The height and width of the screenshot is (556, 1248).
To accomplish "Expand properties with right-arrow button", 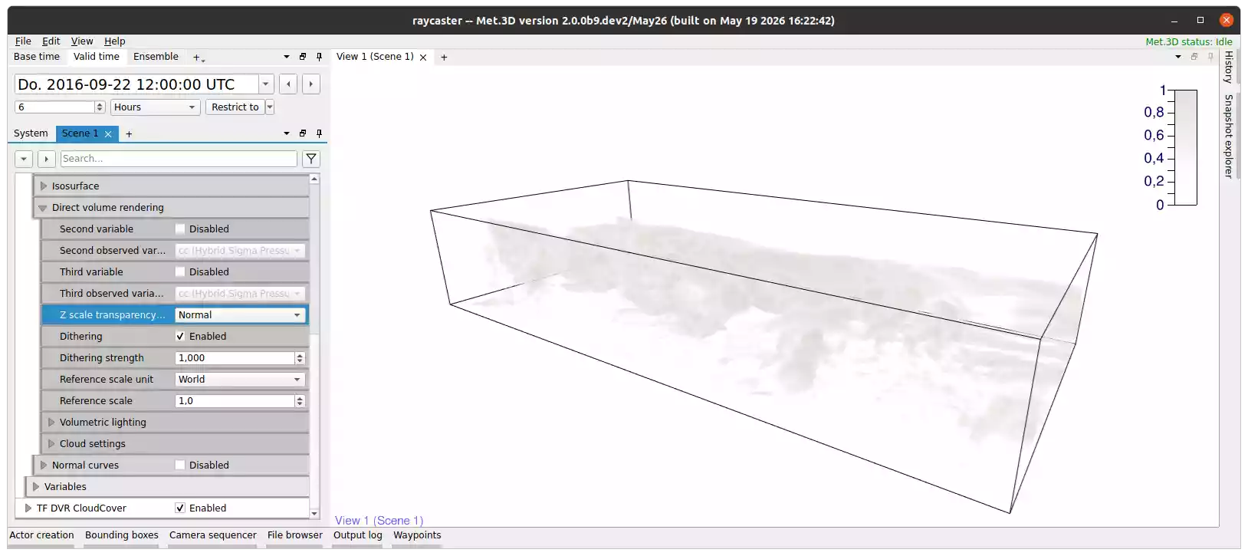I will (47, 159).
